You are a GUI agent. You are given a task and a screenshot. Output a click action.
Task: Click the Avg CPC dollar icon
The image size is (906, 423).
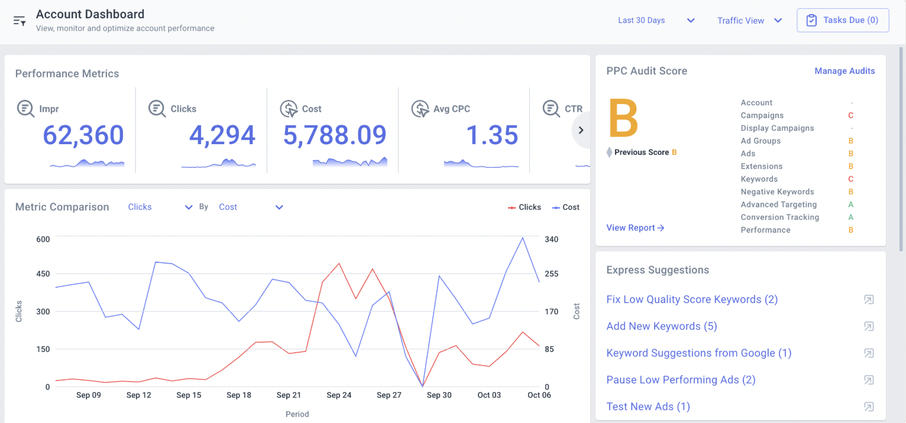420,109
